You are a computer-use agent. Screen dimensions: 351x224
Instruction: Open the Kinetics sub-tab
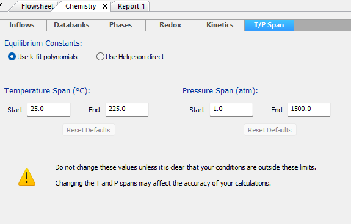(220, 25)
